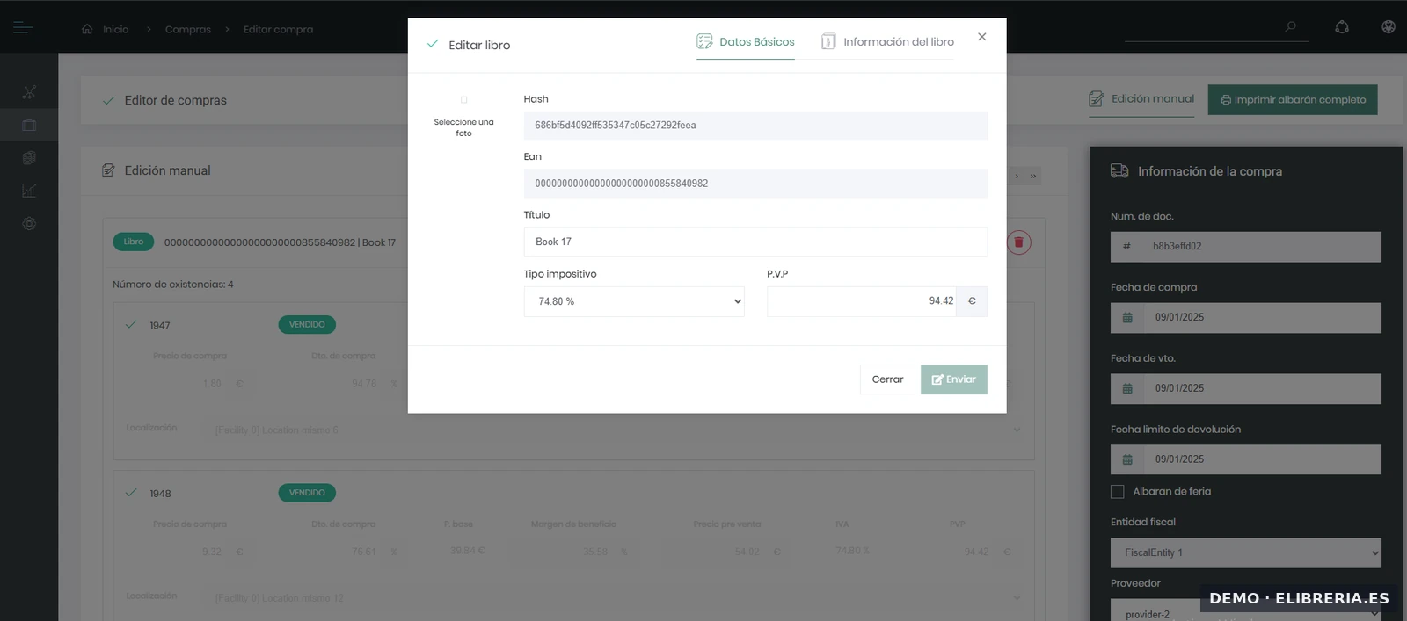Screen dimensions: 1407x621
Task: Open the Tipo impositivo dropdown
Action: [x=634, y=301]
